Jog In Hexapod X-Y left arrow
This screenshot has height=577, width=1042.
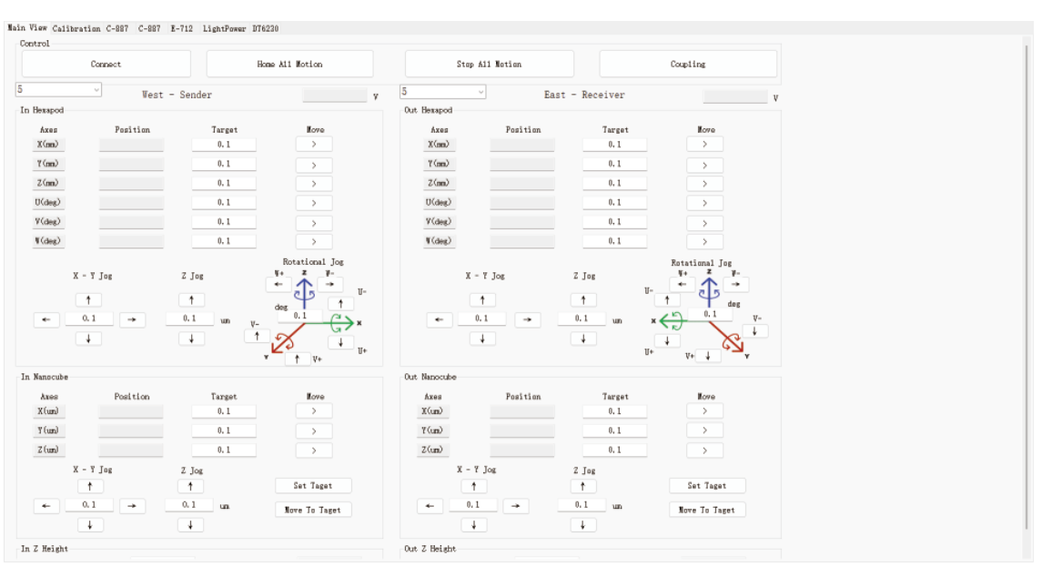tap(46, 319)
